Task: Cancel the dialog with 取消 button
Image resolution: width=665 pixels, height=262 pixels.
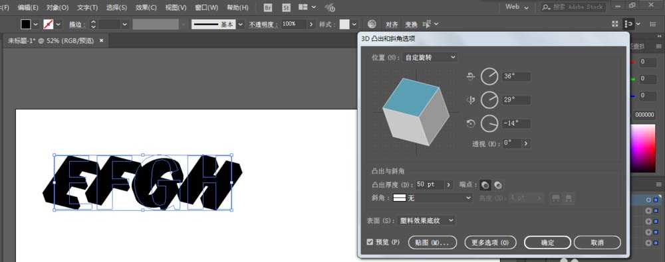Action: (x=597, y=243)
